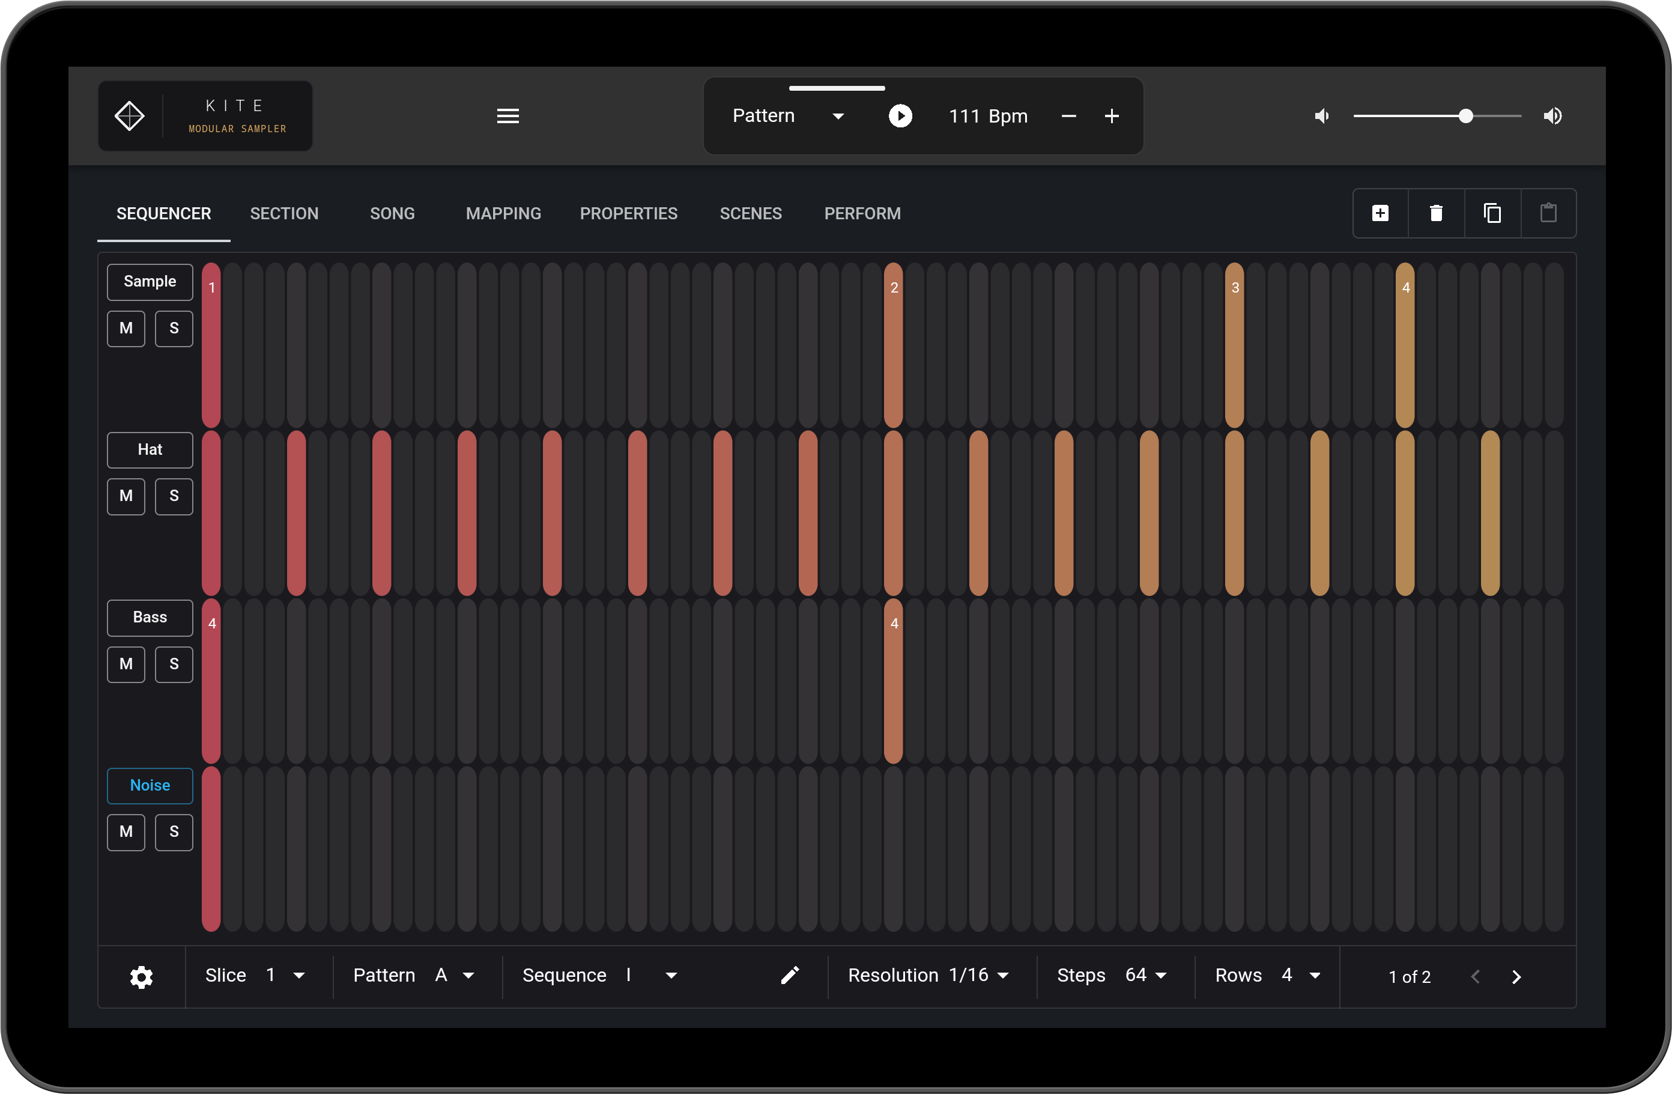Increase tempo with plus icon
Image resolution: width=1672 pixels, height=1094 pixels.
1112,116
